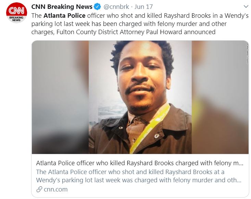Screen dimensions: 251x199
Task: Click the @cnnbrk handle
Action: pos(116,7)
